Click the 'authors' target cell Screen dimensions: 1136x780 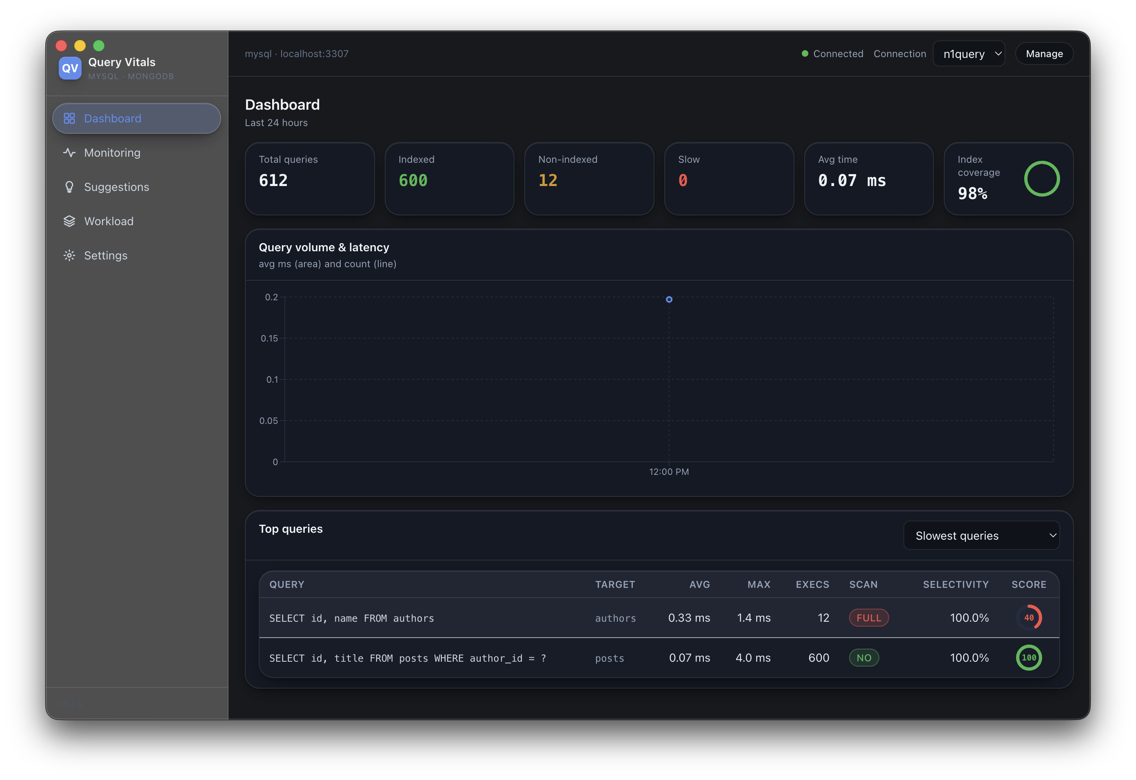(x=615, y=618)
